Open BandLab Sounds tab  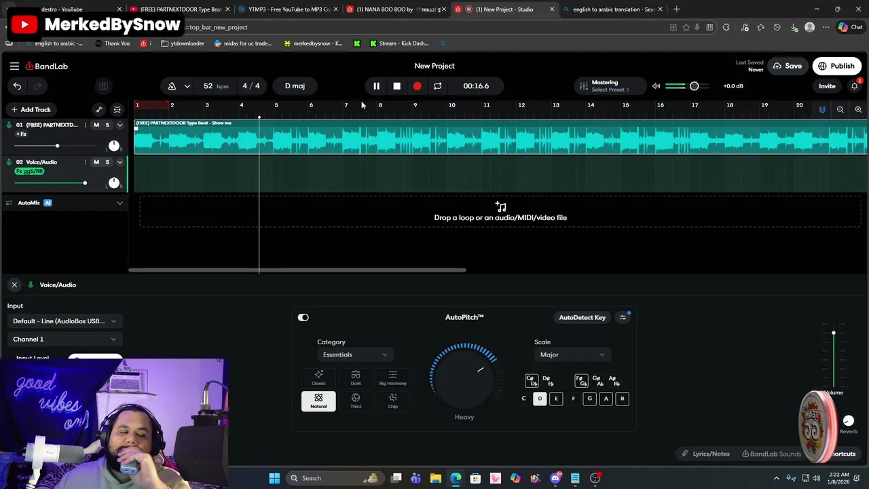pos(771,454)
